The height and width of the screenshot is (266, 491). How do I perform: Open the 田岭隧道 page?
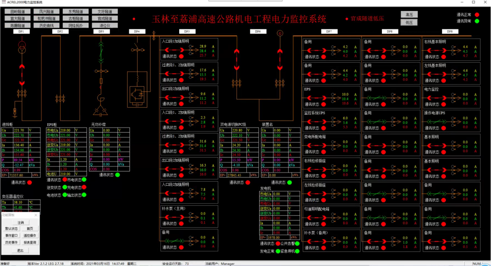[18, 11]
